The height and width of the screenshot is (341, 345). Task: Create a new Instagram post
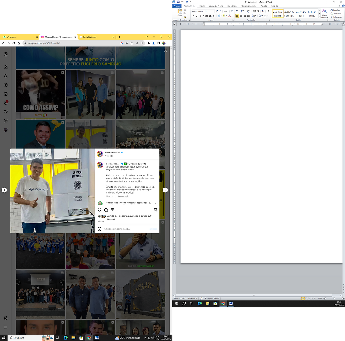click(x=6, y=121)
